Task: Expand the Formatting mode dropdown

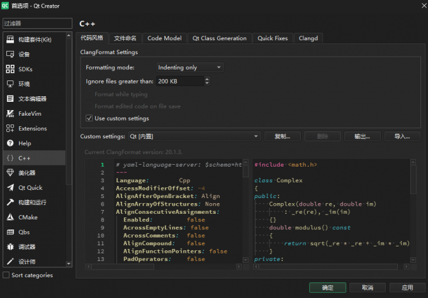Action: click(x=189, y=67)
